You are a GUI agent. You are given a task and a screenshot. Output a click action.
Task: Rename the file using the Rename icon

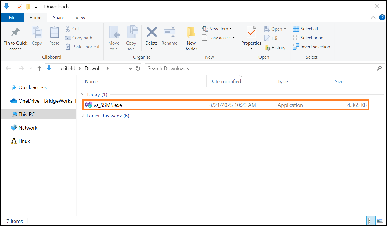(169, 36)
